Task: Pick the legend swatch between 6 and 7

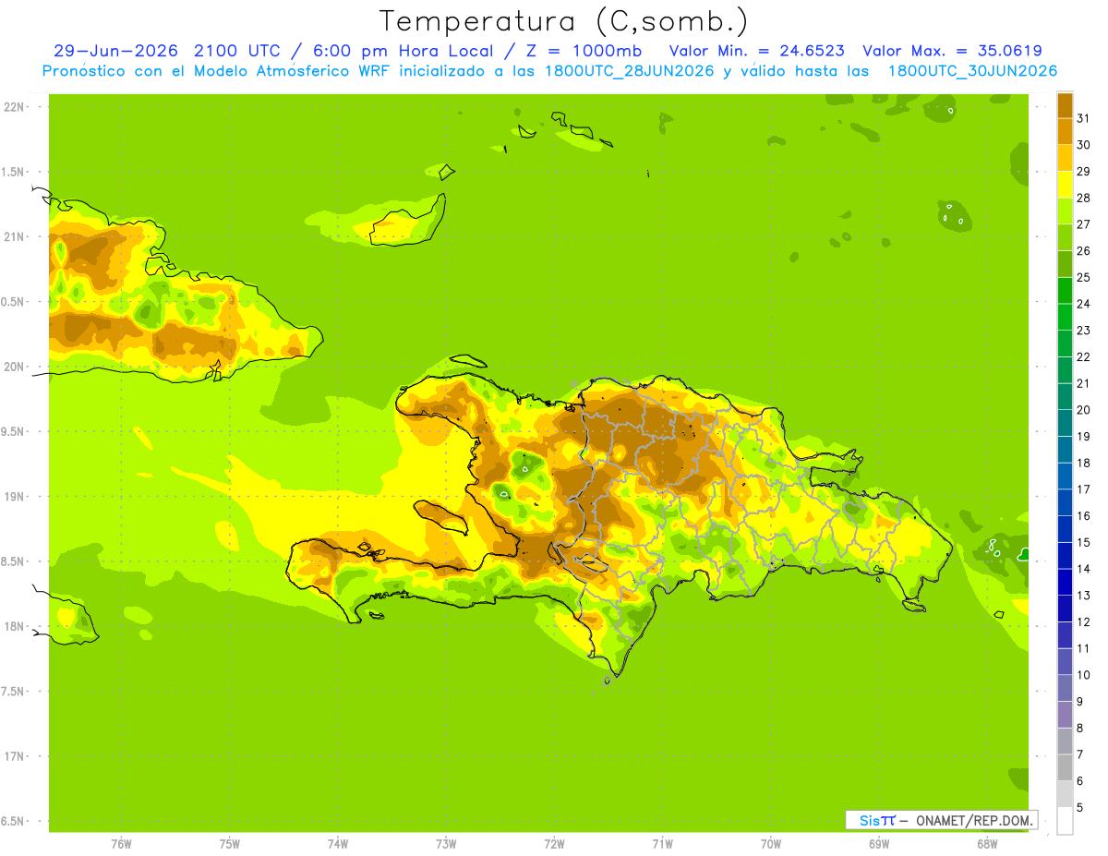Action: point(1065,767)
